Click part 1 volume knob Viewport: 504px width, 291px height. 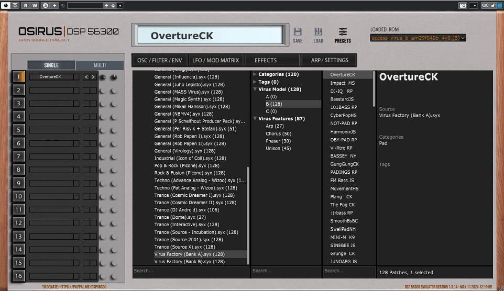click(x=103, y=77)
